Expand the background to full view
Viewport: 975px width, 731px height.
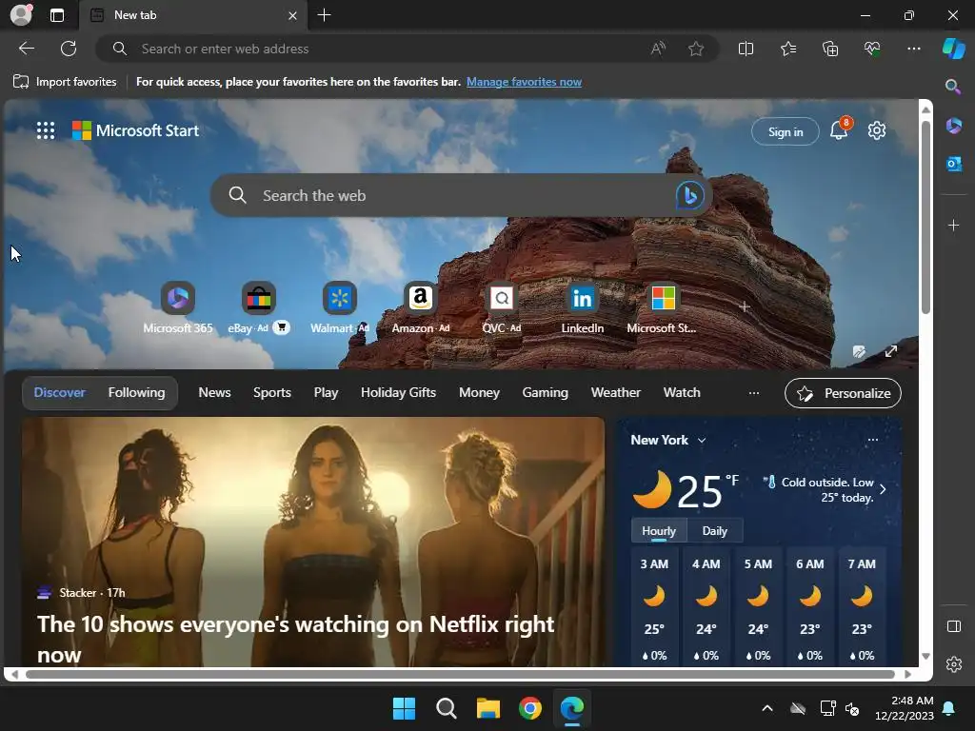click(891, 351)
